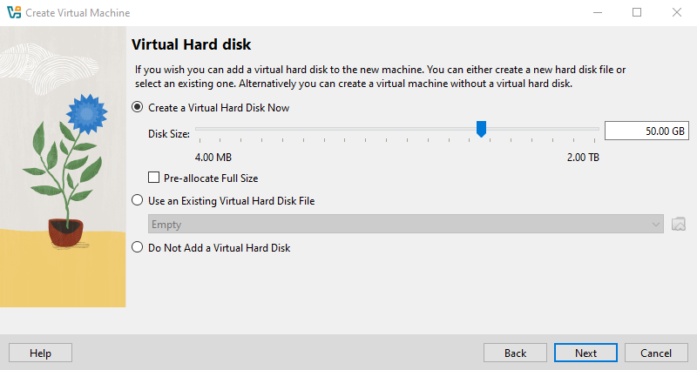The image size is (697, 370).
Task: Click the blue flower illustration
Action: click(x=84, y=113)
